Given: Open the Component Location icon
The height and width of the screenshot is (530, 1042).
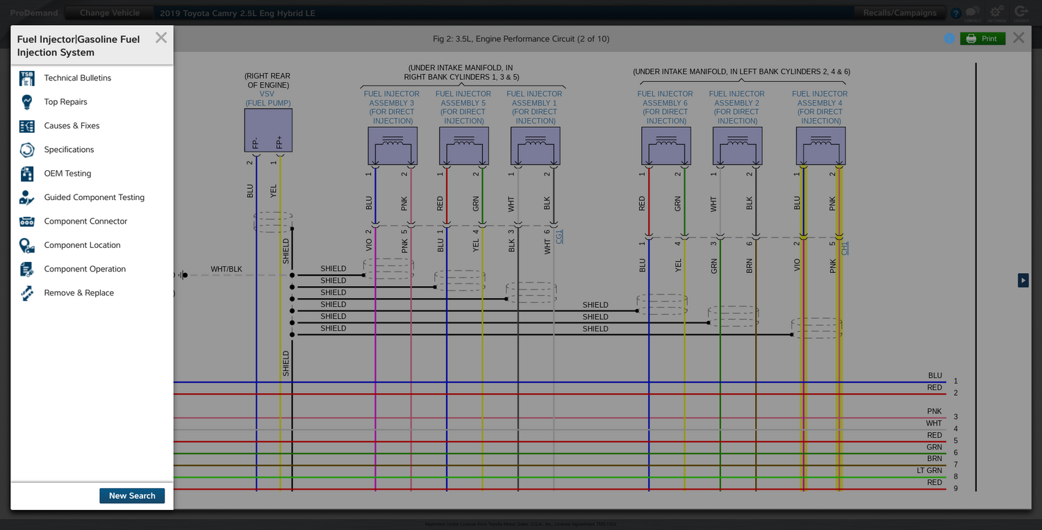Looking at the screenshot, I should tap(27, 245).
